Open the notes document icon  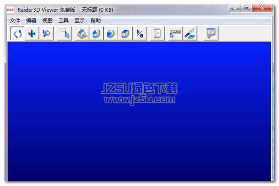(158, 33)
